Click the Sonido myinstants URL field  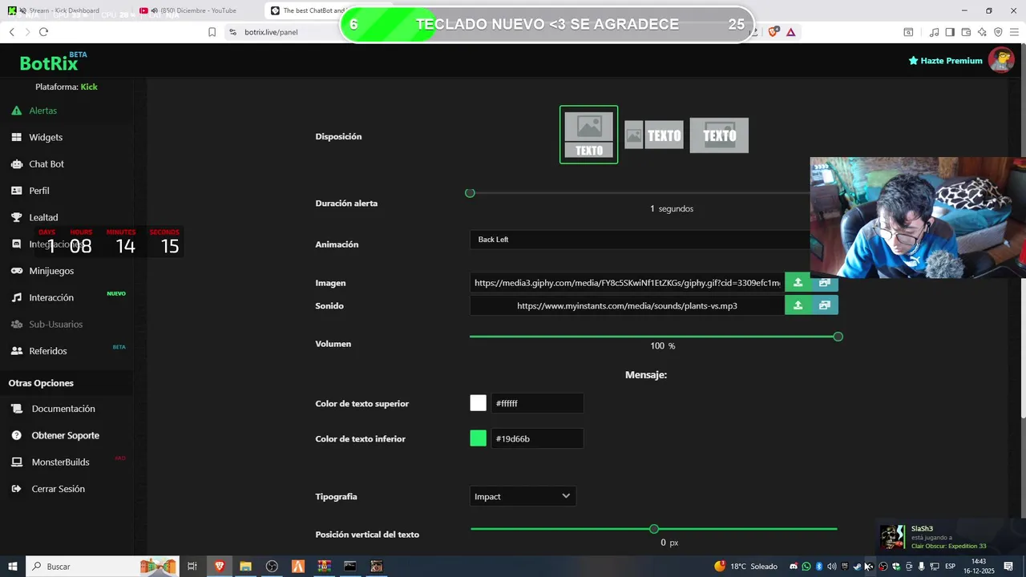(627, 305)
